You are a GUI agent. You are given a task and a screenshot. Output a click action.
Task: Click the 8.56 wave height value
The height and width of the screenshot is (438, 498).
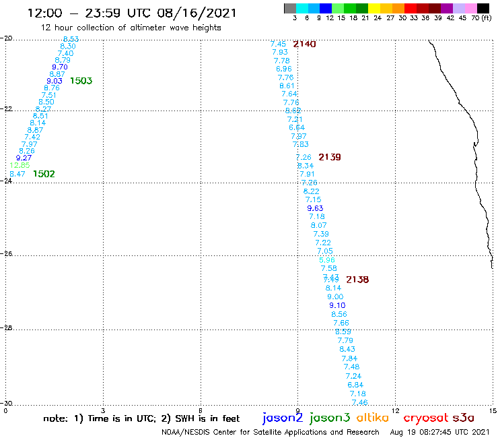[x=339, y=314]
